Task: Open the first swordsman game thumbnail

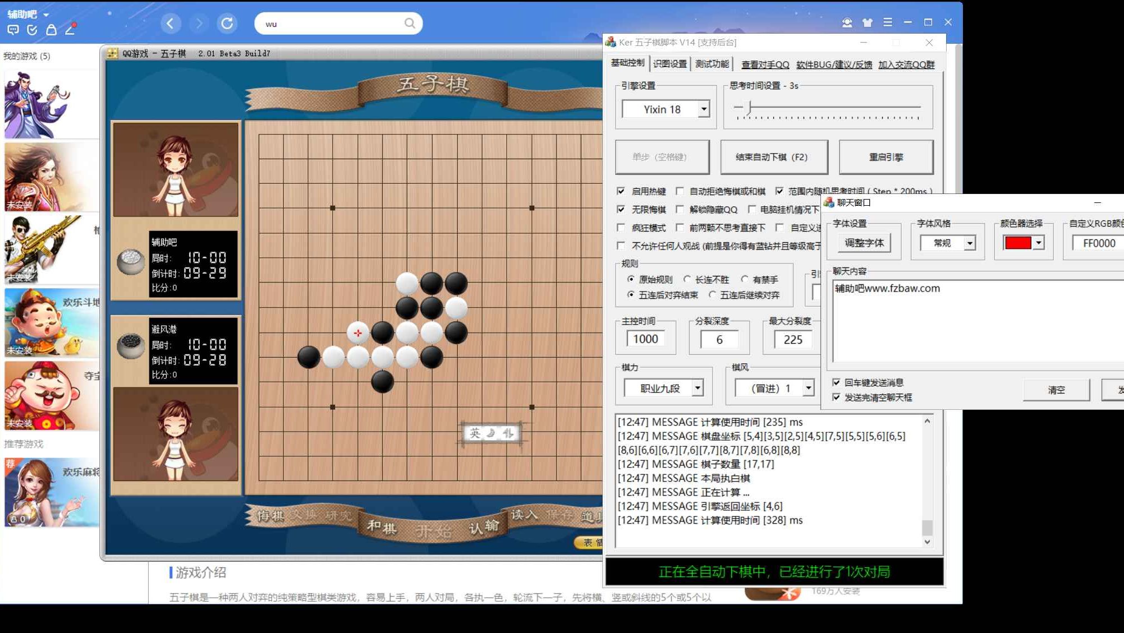Action: (x=52, y=104)
